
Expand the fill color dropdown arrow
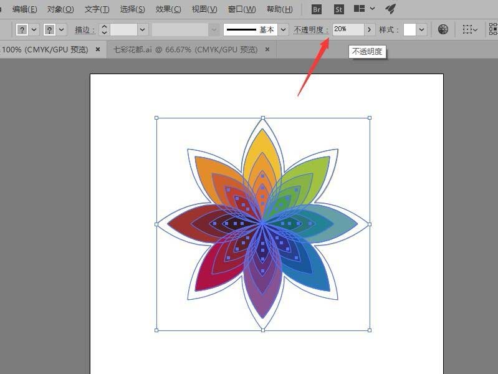[34, 30]
